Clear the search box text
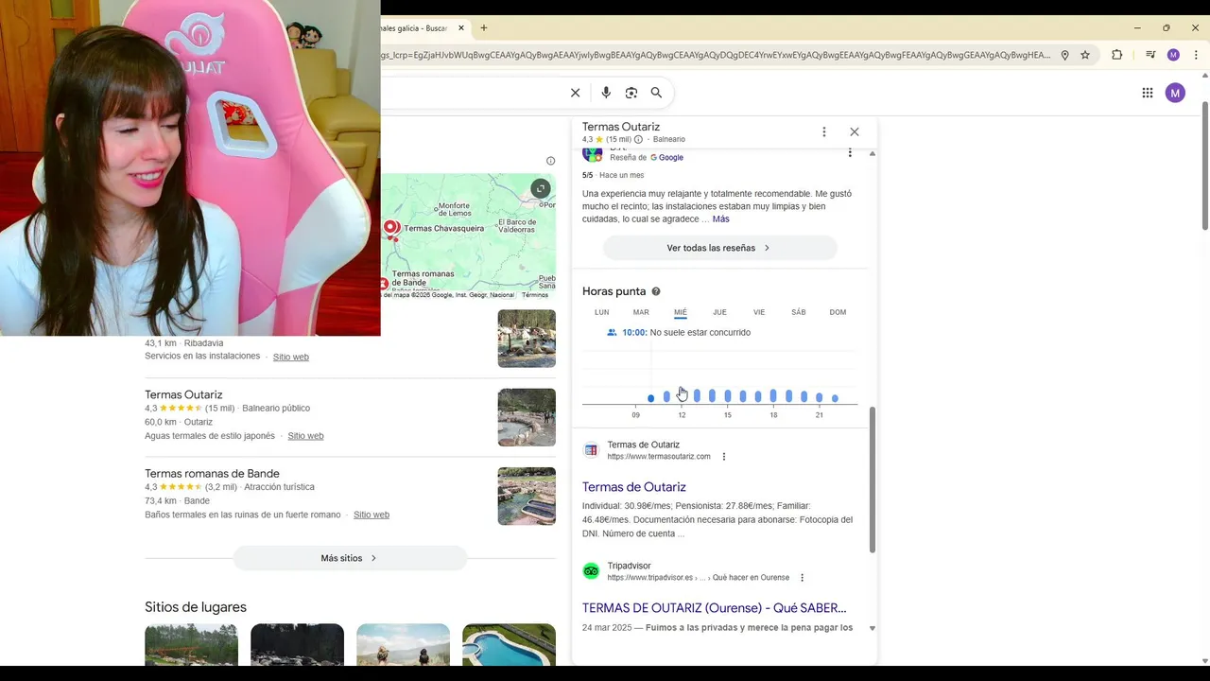The width and height of the screenshot is (1210, 681). point(575,93)
